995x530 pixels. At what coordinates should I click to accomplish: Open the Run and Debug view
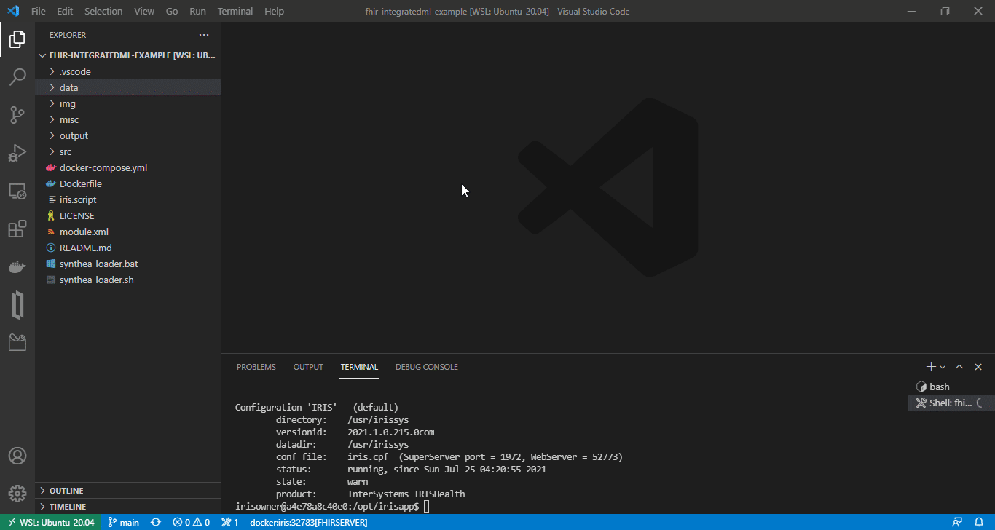pyautogui.click(x=17, y=153)
